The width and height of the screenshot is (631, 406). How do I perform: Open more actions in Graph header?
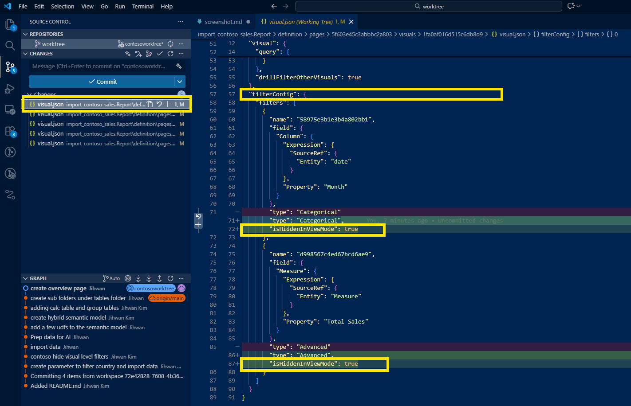coord(181,278)
